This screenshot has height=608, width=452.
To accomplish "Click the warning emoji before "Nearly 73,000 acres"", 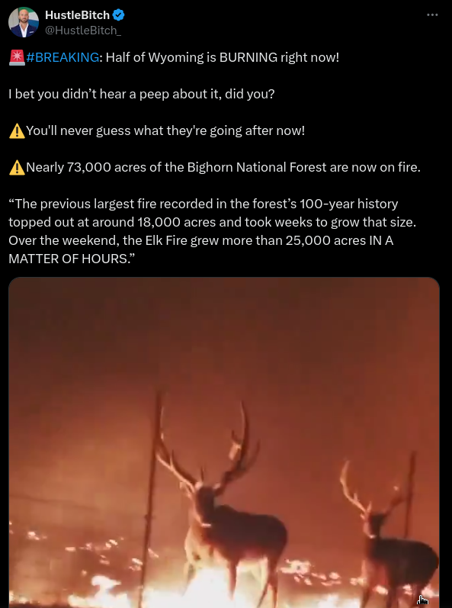I will pos(17,168).
